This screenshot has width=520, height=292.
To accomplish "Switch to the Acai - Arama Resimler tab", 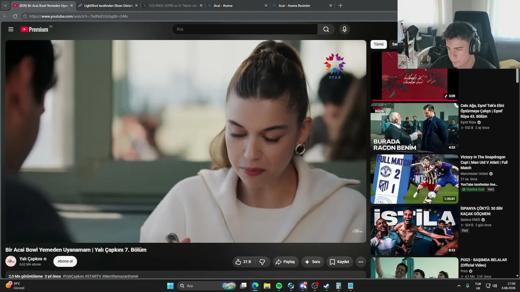I will click(x=303, y=6).
